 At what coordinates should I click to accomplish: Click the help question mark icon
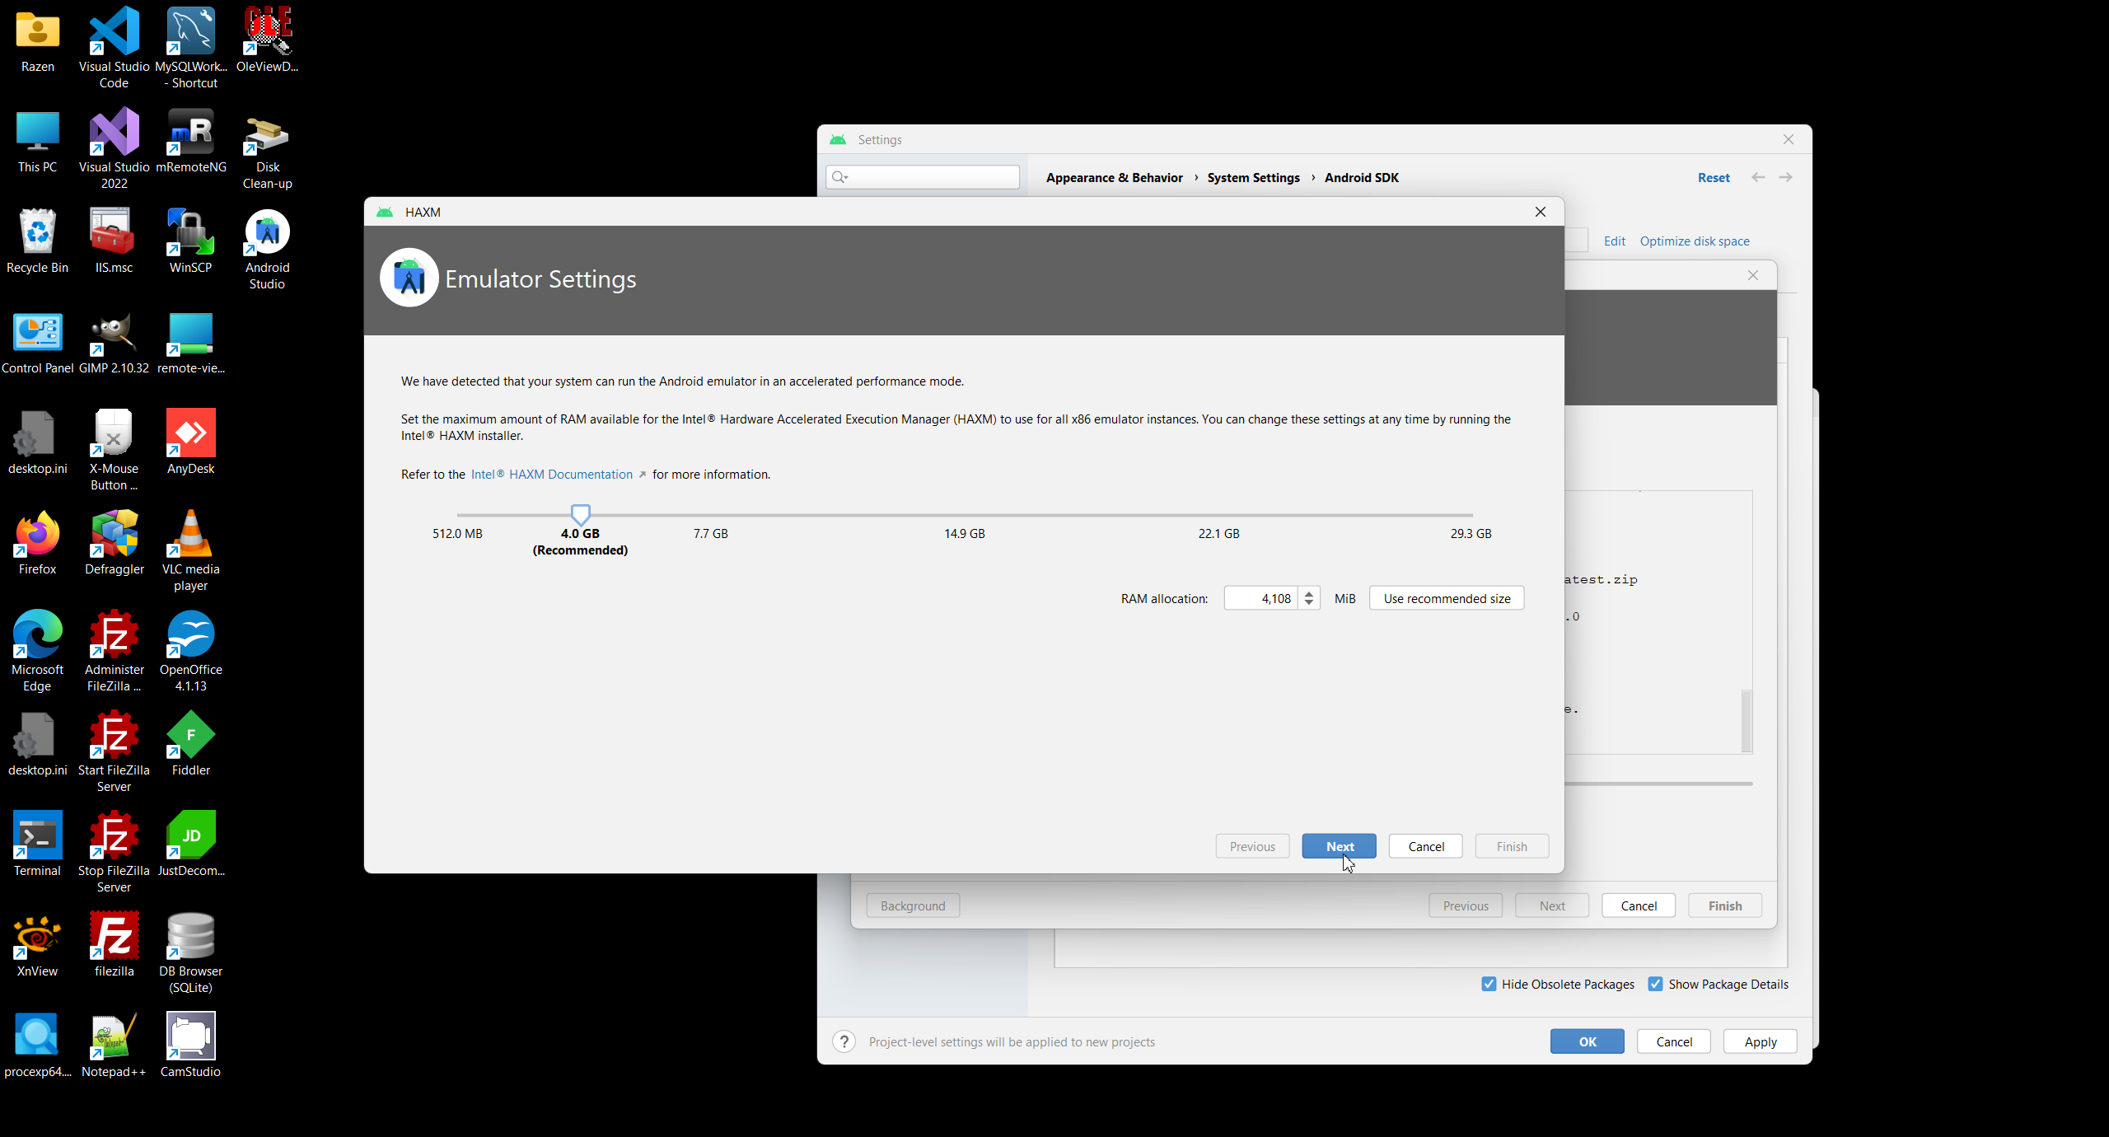coord(844,1041)
